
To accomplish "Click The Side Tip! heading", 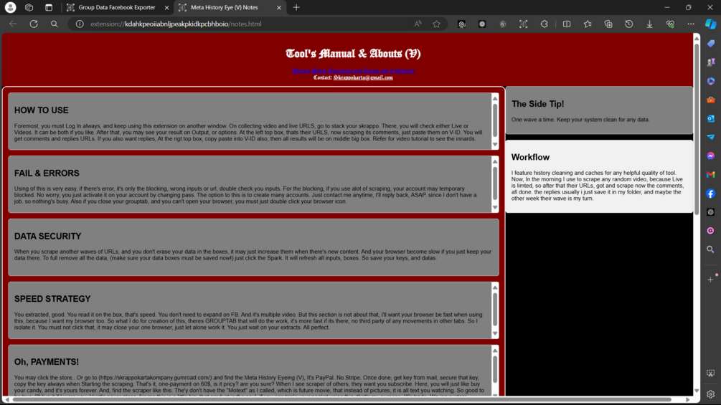I will click(x=537, y=104).
